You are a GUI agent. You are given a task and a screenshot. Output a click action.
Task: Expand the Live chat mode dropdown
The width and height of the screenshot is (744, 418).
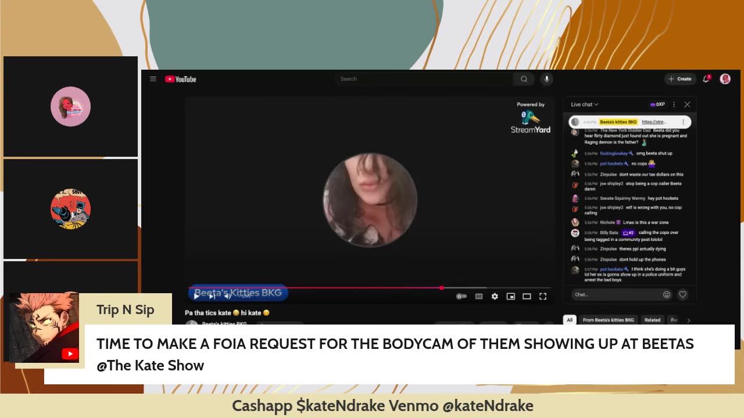[584, 105]
